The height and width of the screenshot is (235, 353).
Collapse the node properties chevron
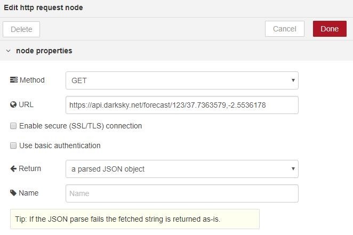click(8, 51)
